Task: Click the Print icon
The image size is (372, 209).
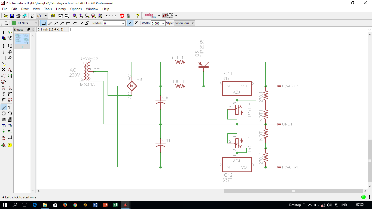Action: point(18,16)
